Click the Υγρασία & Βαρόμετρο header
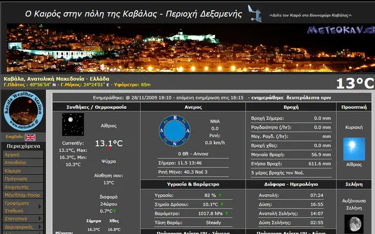The width and height of the screenshot is (375, 234). tap(193, 184)
